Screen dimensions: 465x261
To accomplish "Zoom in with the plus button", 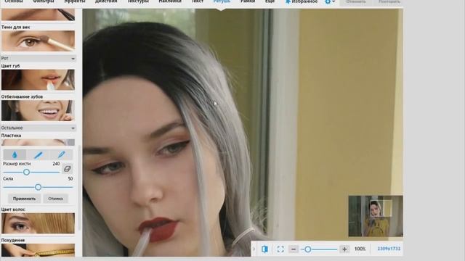I will 344,249.
